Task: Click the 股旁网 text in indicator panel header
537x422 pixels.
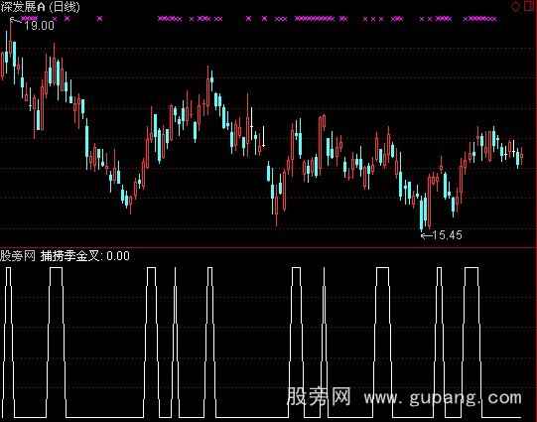Action: click(18, 256)
